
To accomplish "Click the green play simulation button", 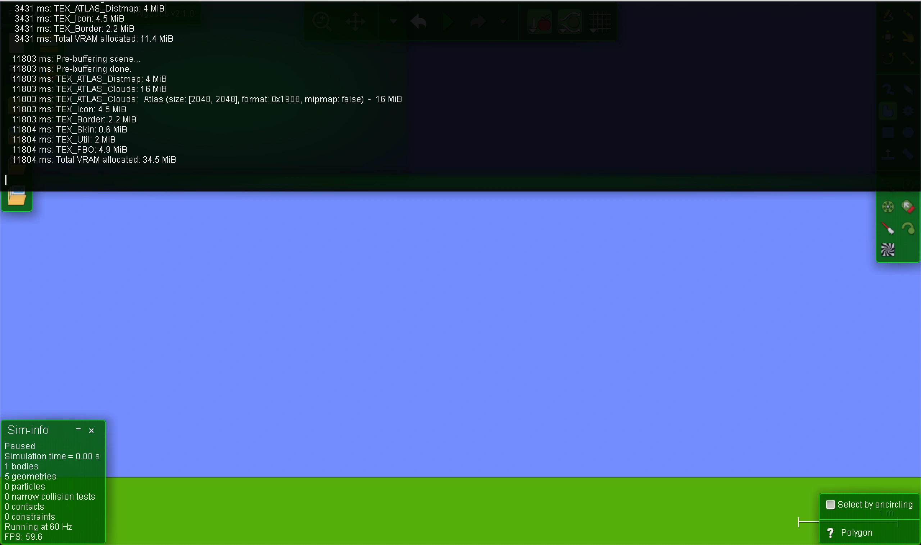I will click(448, 22).
